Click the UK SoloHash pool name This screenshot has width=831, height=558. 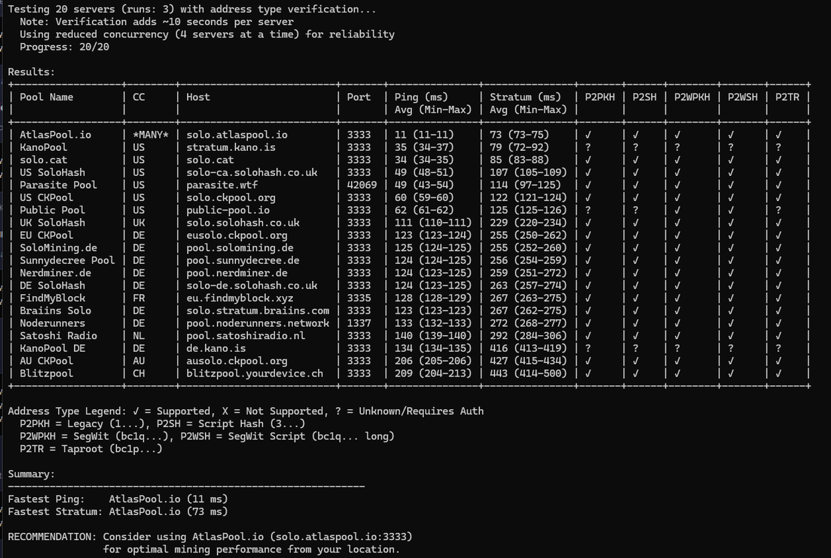(53, 222)
